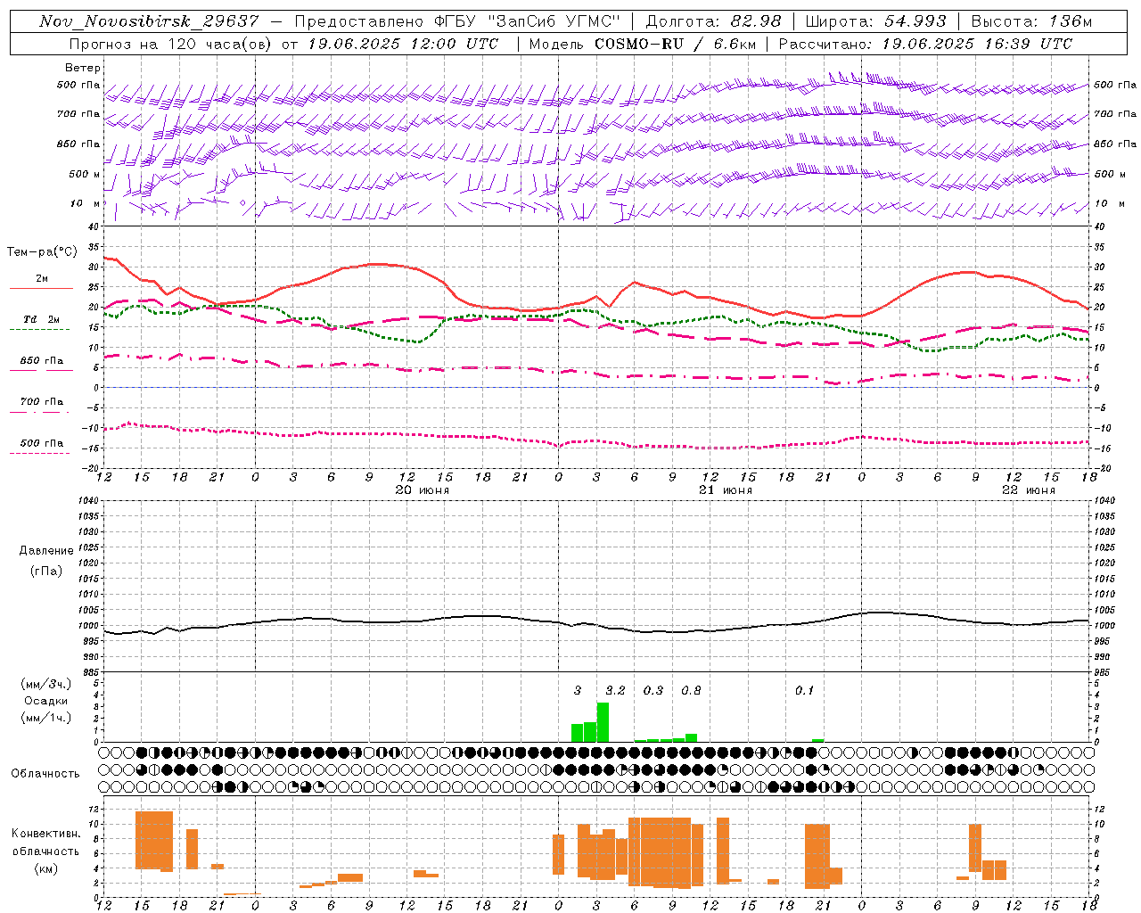
Task: Click the Конвективн. label of convective cloud panel
Action: coord(46,833)
